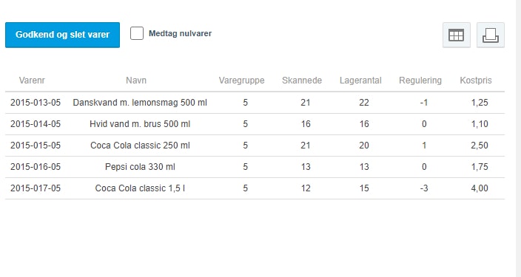Enable the Medtag nulvarer checkbox
The height and width of the screenshot is (277, 521).
(137, 33)
